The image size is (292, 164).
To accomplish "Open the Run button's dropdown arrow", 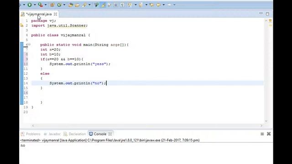I will 35,5.
